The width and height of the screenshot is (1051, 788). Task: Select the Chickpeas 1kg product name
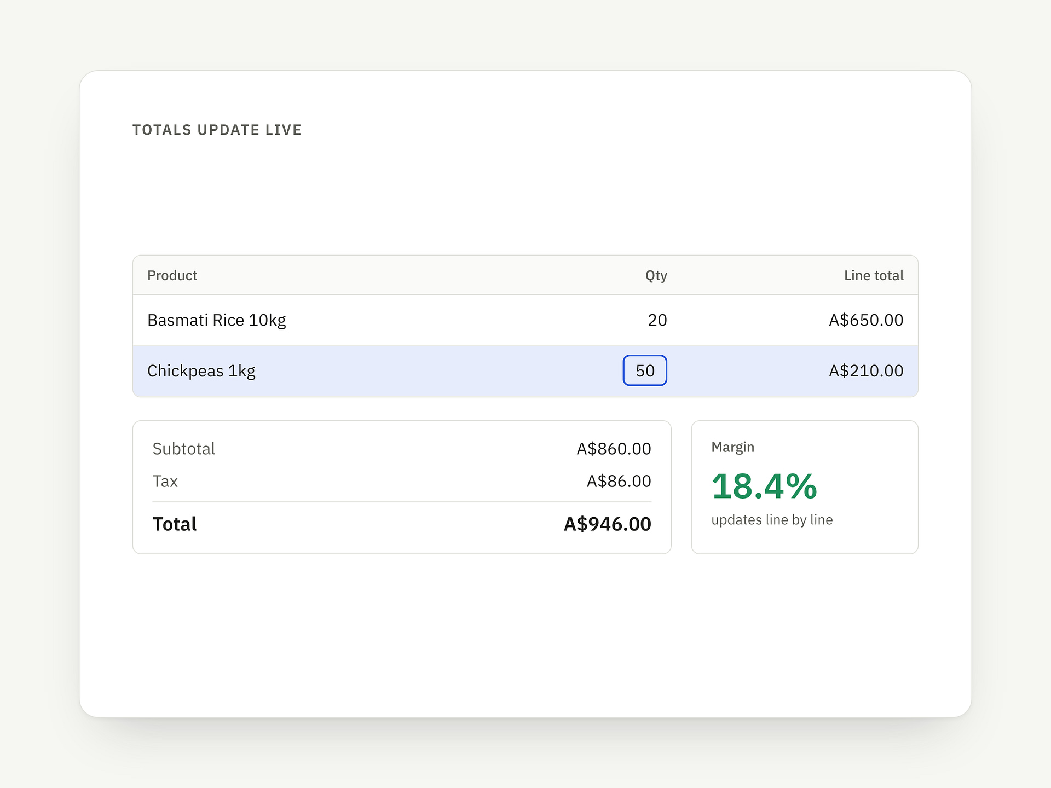click(201, 371)
